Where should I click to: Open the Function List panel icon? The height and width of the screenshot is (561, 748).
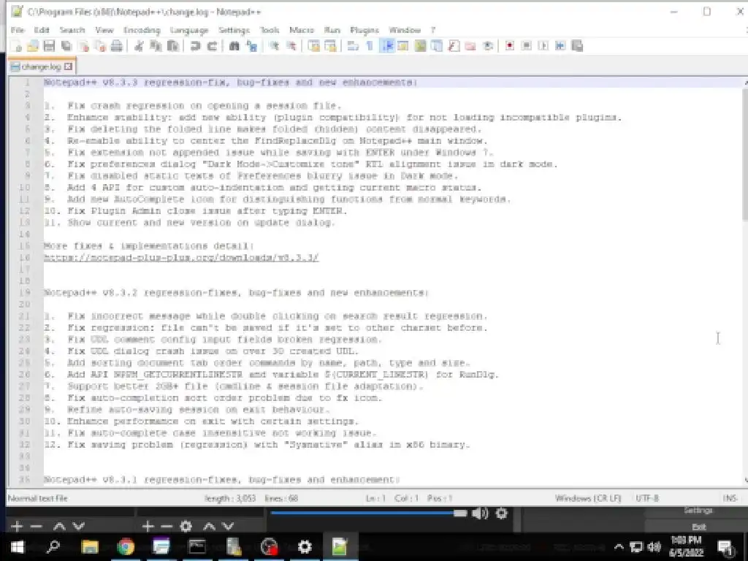pyautogui.click(x=454, y=46)
